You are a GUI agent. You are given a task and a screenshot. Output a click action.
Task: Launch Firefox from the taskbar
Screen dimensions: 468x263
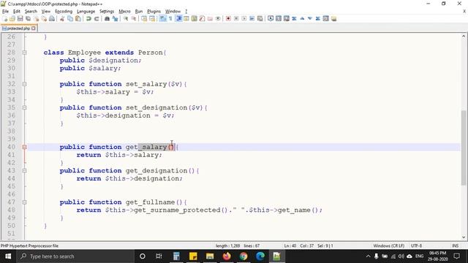click(x=227, y=256)
